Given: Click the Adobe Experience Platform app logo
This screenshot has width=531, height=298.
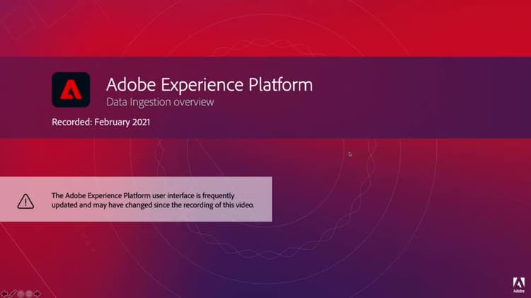Looking at the screenshot, I should 71,90.
